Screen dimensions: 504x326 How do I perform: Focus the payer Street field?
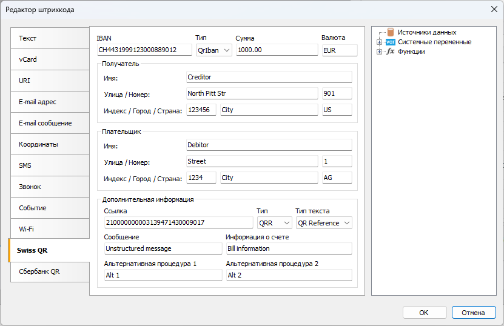252,161
